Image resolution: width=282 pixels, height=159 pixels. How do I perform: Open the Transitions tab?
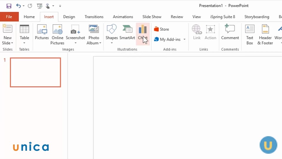click(94, 17)
